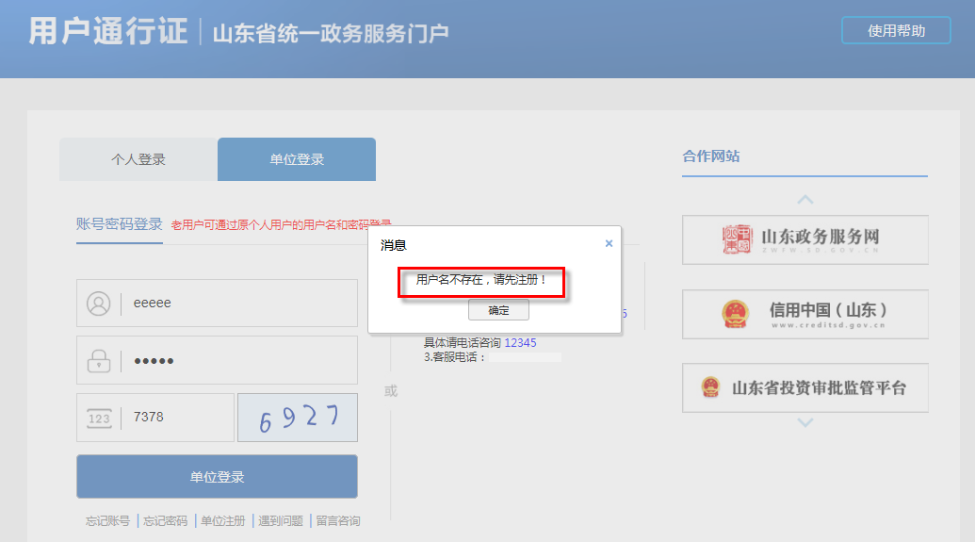Click the user avatar icon in username field
975x542 pixels.
(x=98, y=304)
